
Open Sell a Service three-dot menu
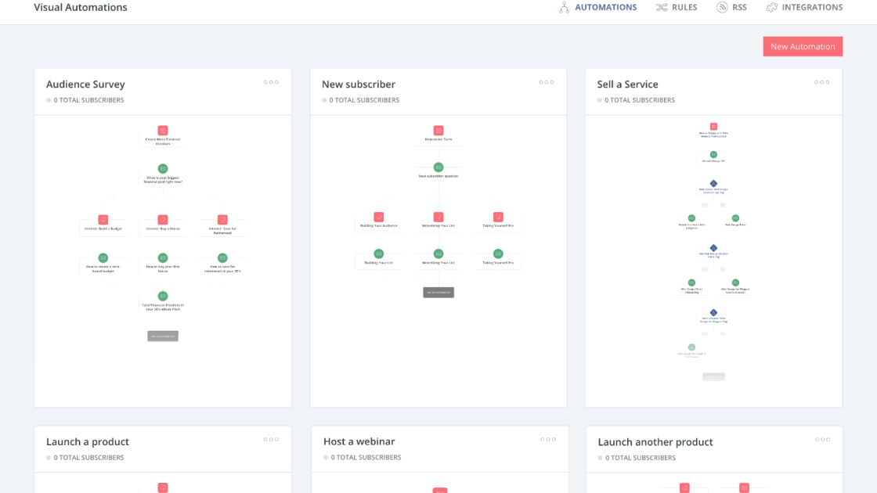[x=821, y=82]
